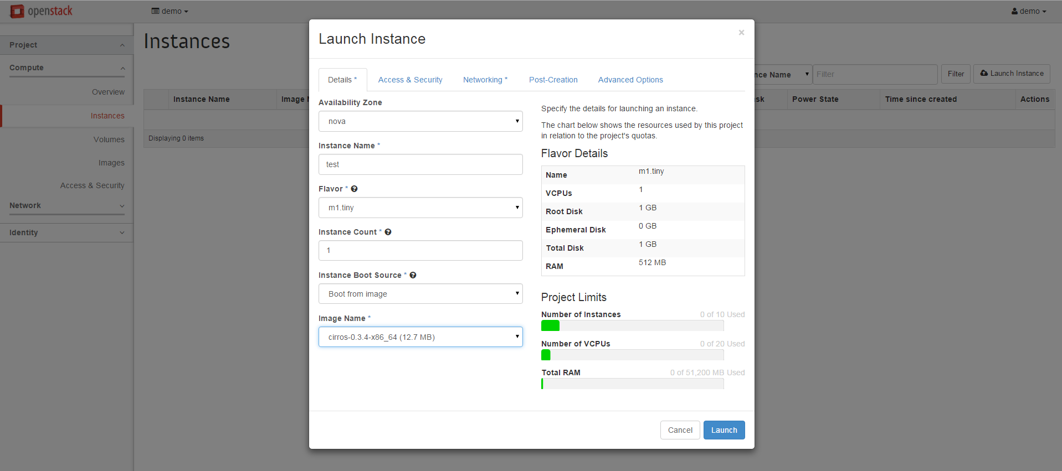Click the Instance Boot Source help icon
This screenshot has height=471, width=1062.
coord(413,275)
